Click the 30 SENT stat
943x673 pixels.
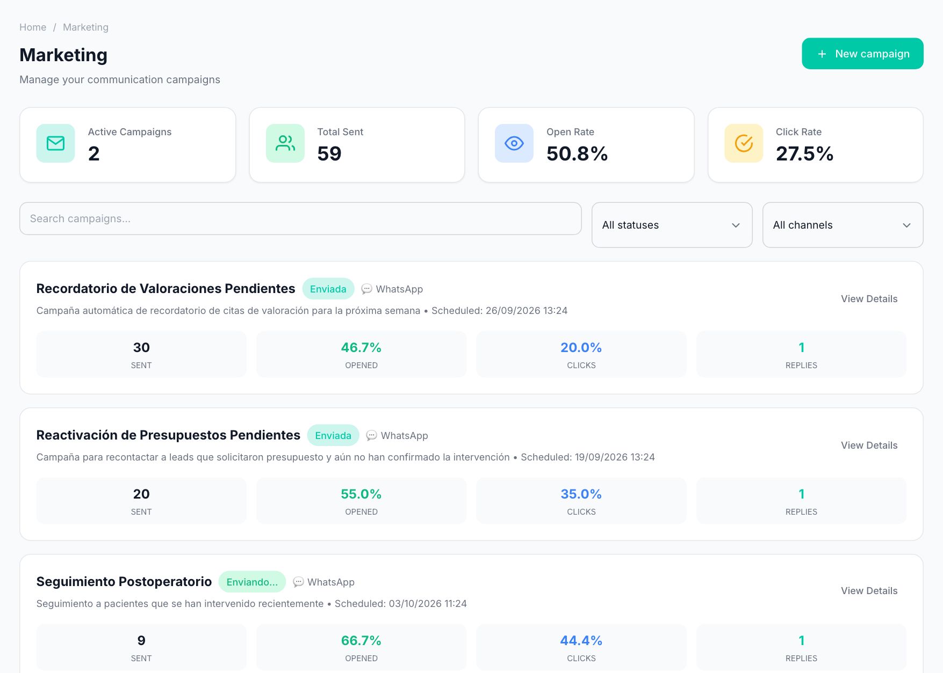[x=141, y=354]
